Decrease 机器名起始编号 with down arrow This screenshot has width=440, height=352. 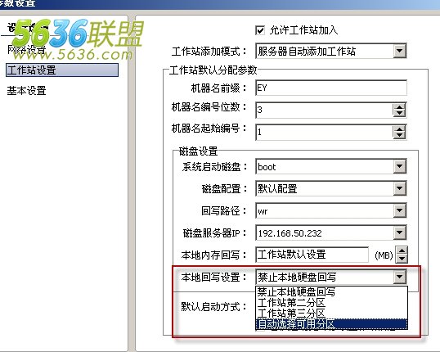[399, 135]
